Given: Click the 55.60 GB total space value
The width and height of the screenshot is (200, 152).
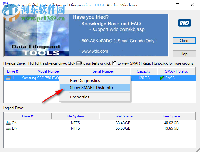Looking at the screenshot, I should (x=123, y=128).
